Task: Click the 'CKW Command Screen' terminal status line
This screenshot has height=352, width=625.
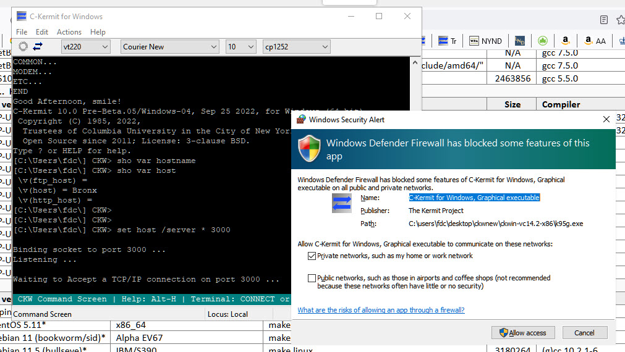Action: (x=152, y=299)
